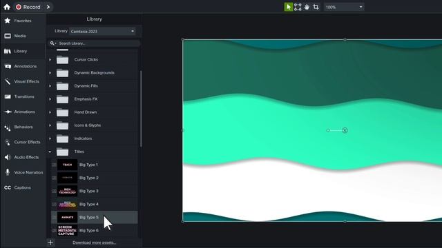Screen dimensions: 442x248
Task: Click Download more assets link
Action: point(94,242)
